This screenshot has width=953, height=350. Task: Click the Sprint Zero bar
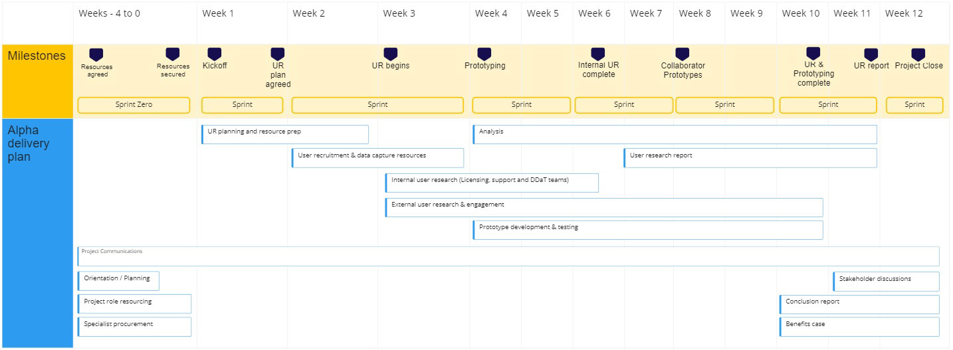click(134, 105)
